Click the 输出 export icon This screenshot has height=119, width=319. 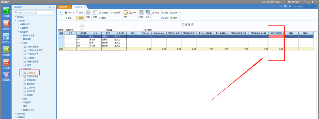(x=66, y=18)
